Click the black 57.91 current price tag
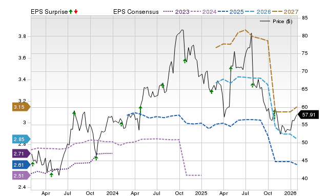 (308, 115)
